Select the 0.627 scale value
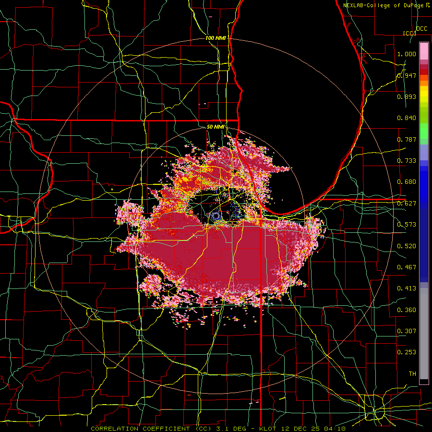The height and width of the screenshot is (432, 432). click(x=407, y=204)
